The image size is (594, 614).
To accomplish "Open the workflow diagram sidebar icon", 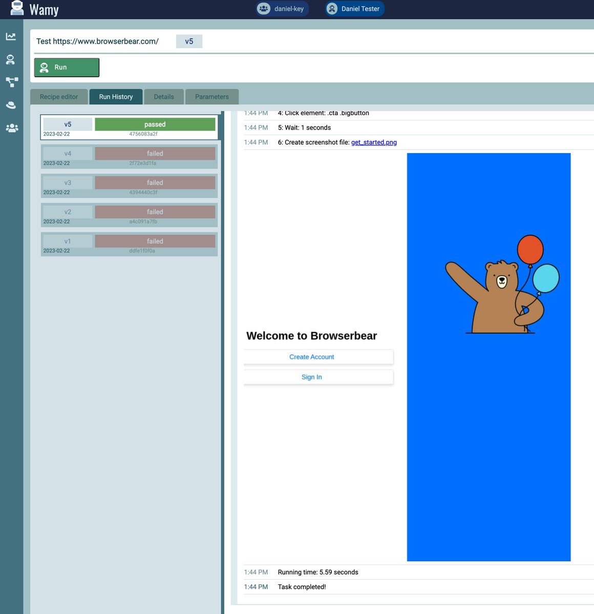I will click(12, 82).
